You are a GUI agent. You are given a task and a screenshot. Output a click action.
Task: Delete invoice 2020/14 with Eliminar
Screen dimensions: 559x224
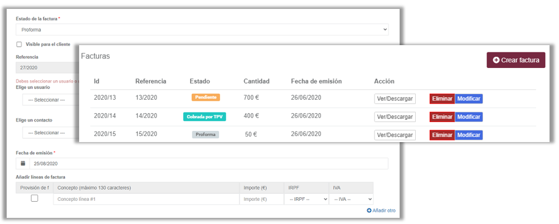442,117
